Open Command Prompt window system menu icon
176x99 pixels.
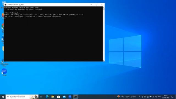pos(5,5)
